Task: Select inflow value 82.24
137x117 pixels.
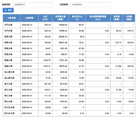Action: point(119,31)
